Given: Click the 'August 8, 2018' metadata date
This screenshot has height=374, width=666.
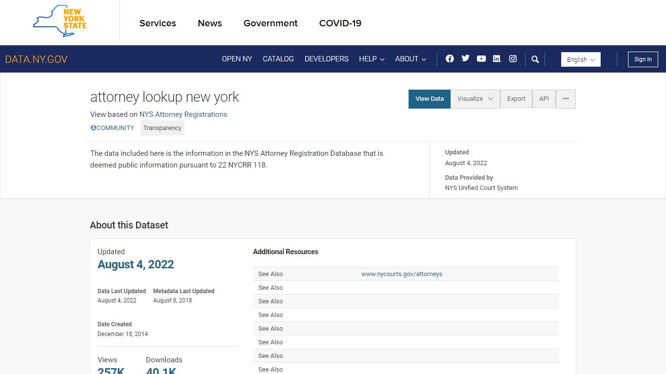Looking at the screenshot, I should [x=173, y=300].
